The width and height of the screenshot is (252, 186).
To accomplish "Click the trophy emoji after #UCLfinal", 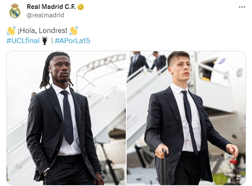I will tap(44, 41).
